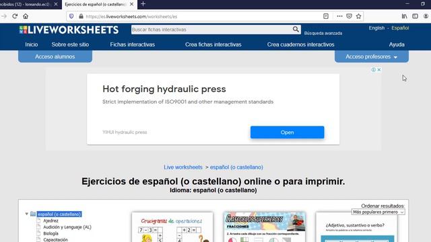Image resolution: width=431 pixels, height=242 pixels.
Task: Click the search magnifier icon
Action: click(296, 30)
